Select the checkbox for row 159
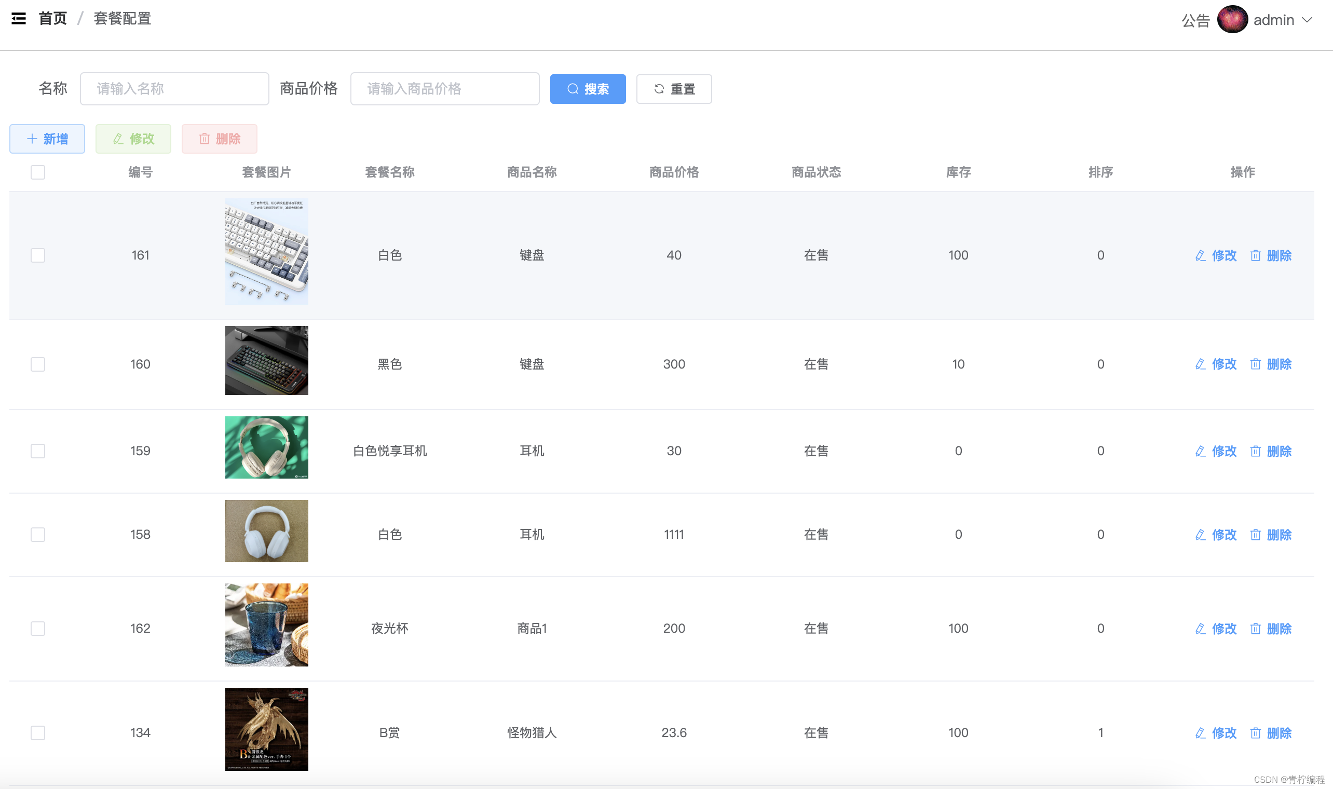This screenshot has width=1333, height=789. click(38, 452)
